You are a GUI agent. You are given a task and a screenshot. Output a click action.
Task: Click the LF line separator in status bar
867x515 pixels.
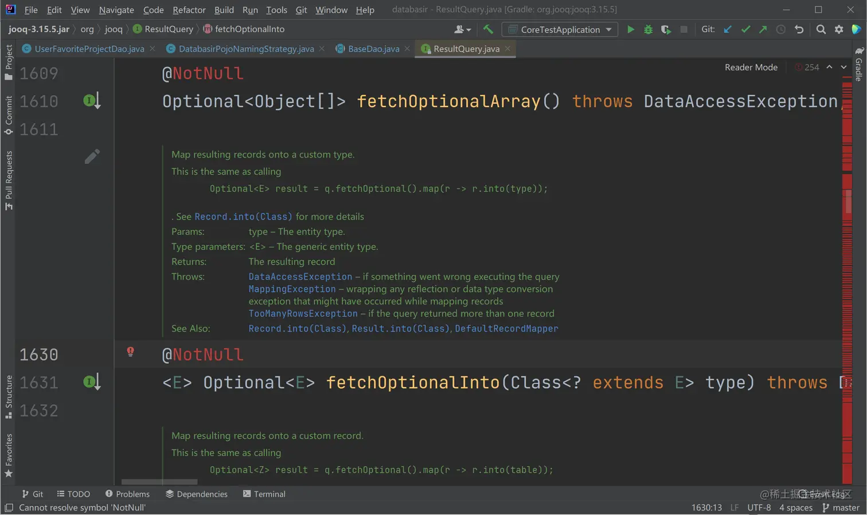[x=735, y=508]
